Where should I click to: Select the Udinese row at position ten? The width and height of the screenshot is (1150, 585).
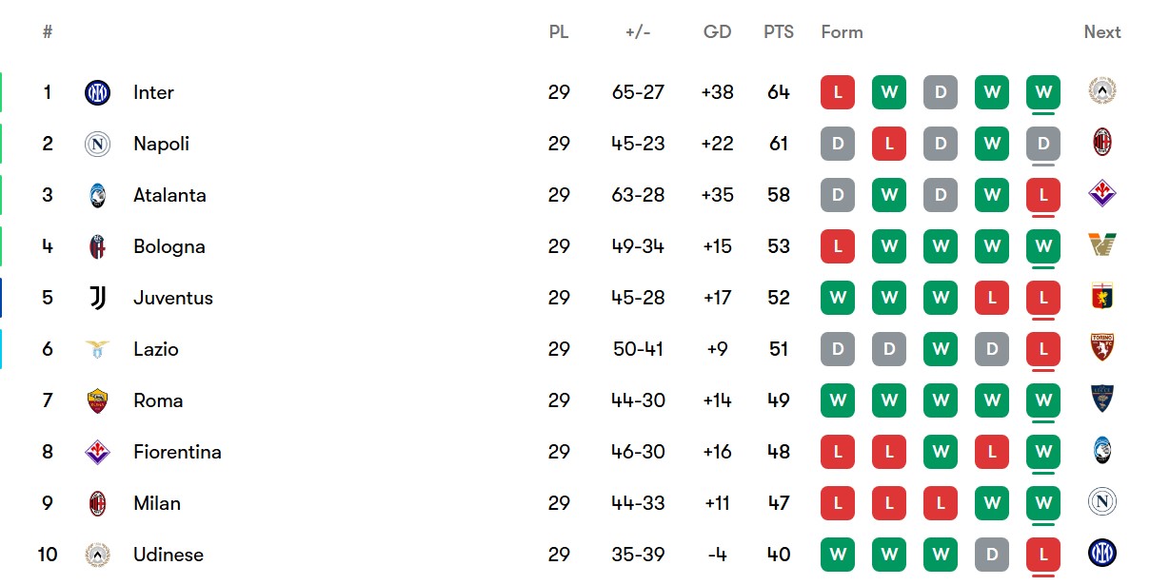(x=575, y=555)
